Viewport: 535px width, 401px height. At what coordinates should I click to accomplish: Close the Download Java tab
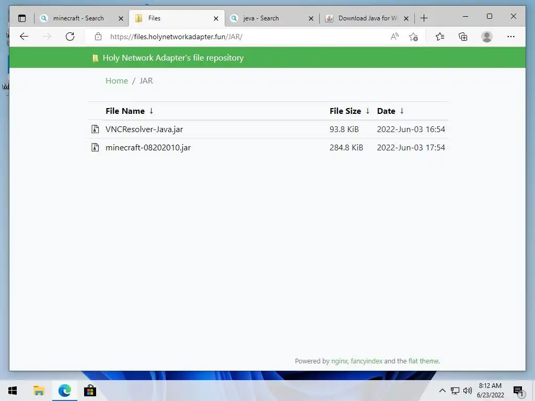pos(406,18)
